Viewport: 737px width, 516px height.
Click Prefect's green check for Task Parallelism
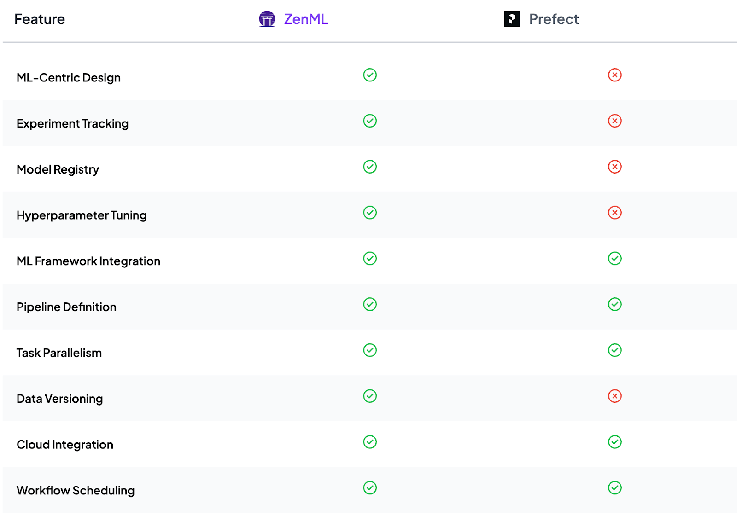[x=614, y=350]
